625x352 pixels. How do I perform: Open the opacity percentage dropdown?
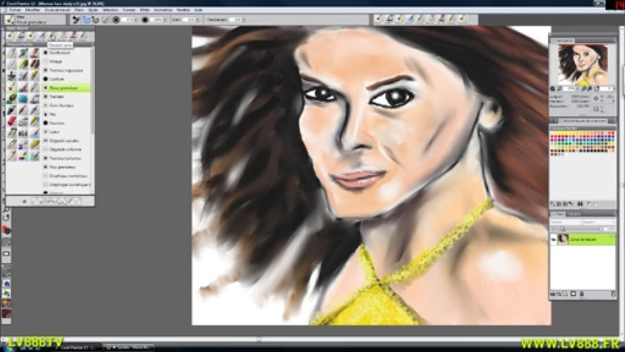[166, 20]
